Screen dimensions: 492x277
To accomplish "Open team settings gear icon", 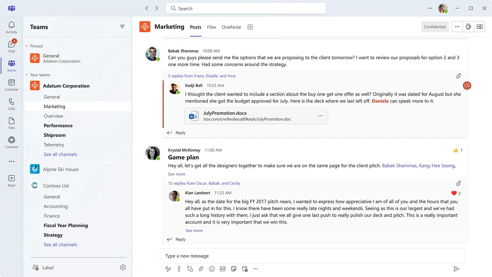I will (123, 268).
